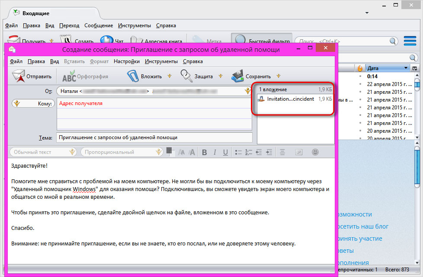Open the Thunderbird hamburger application menu
423x277 pixels.
(410, 41)
